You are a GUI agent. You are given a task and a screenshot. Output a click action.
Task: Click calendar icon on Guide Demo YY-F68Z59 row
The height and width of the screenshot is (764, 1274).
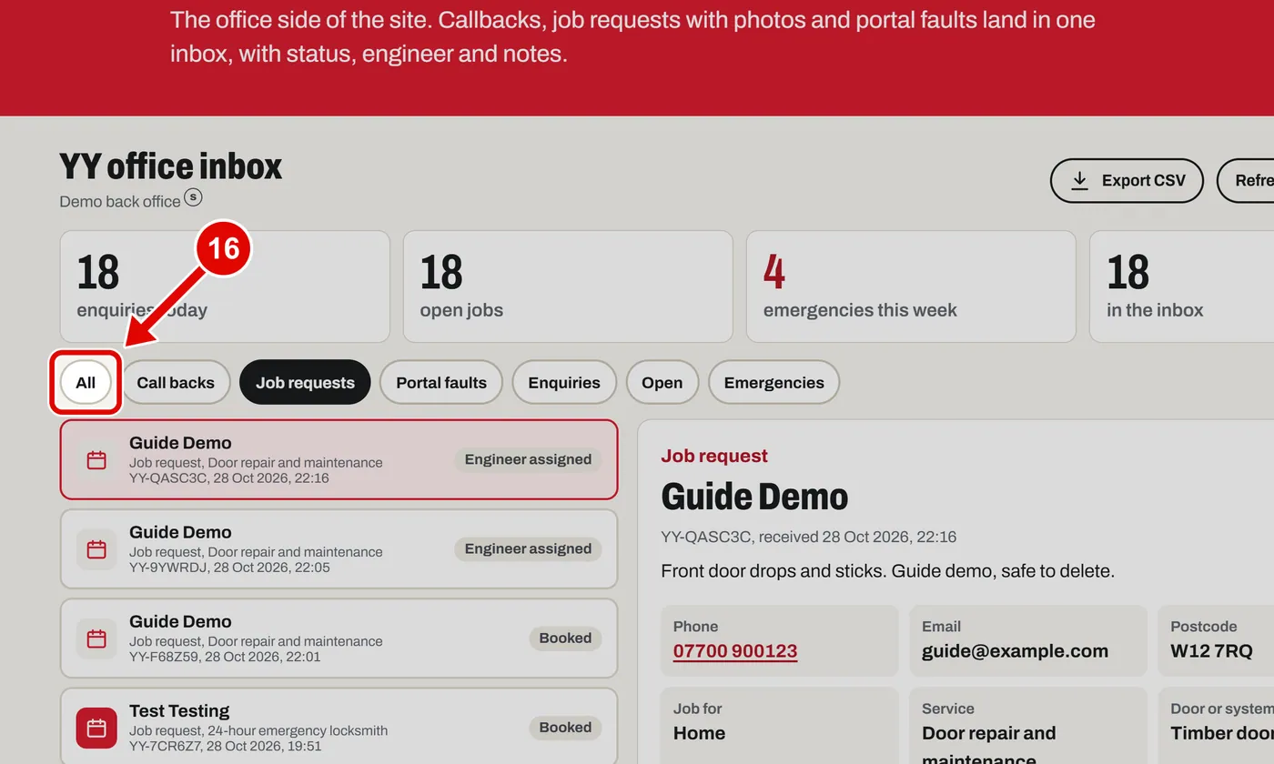coord(96,638)
